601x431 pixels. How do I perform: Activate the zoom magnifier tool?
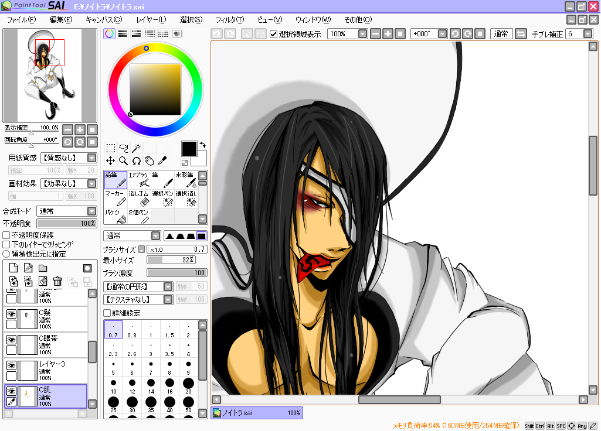[123, 161]
